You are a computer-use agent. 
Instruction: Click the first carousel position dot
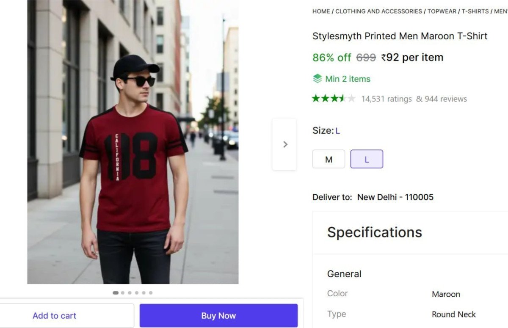click(x=116, y=292)
